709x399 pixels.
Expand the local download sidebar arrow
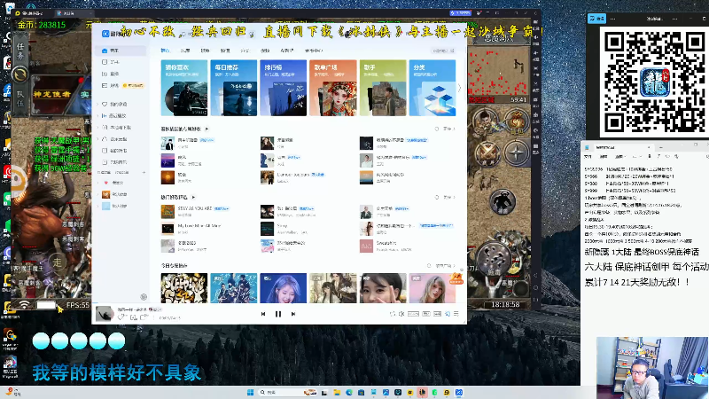point(97,128)
